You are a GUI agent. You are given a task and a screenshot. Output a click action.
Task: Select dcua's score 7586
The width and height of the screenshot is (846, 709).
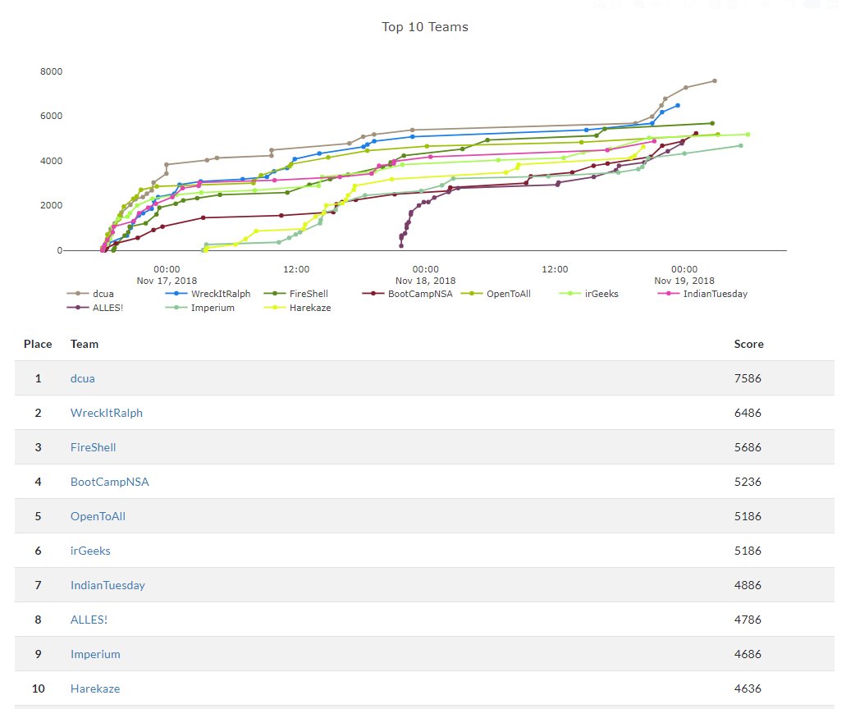[x=748, y=378]
